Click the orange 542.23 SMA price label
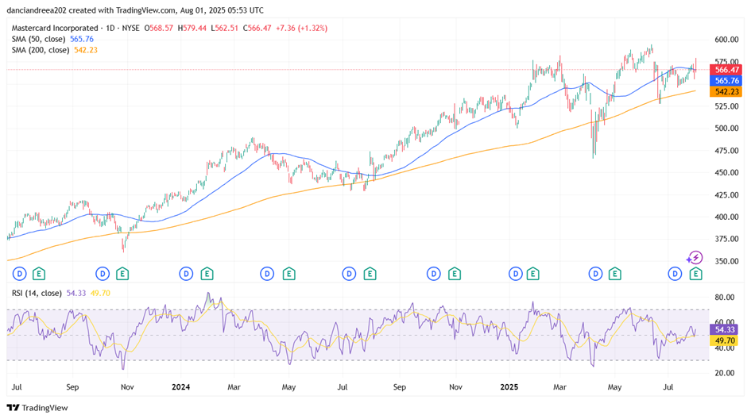751x419 pixels. tap(727, 92)
